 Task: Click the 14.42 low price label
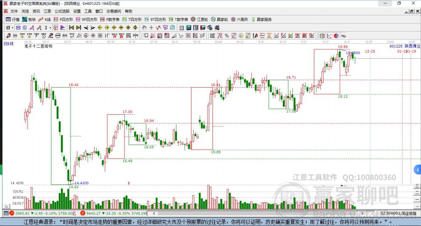(x=74, y=187)
